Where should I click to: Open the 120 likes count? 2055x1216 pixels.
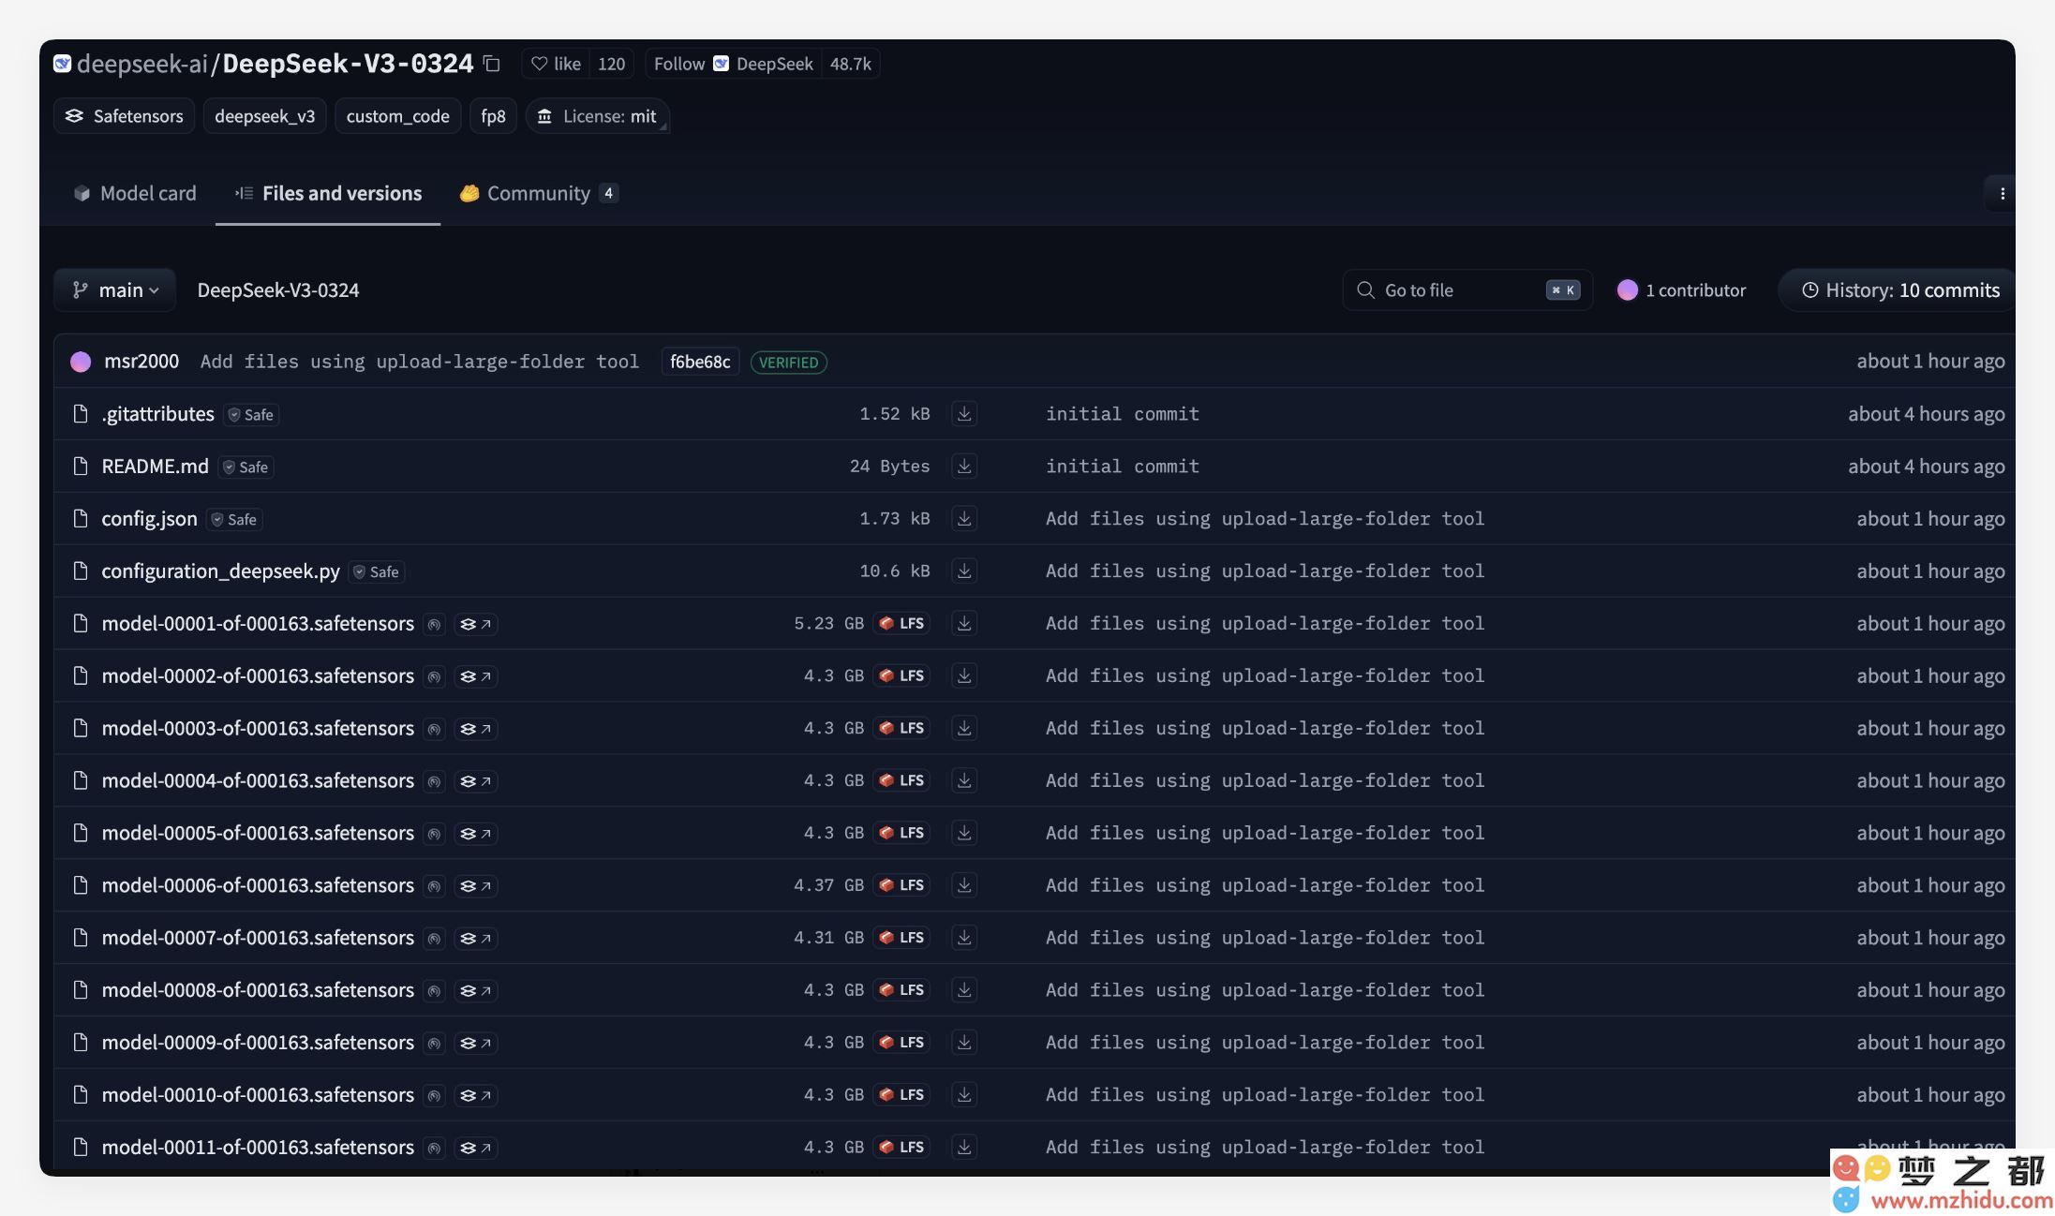point(611,64)
